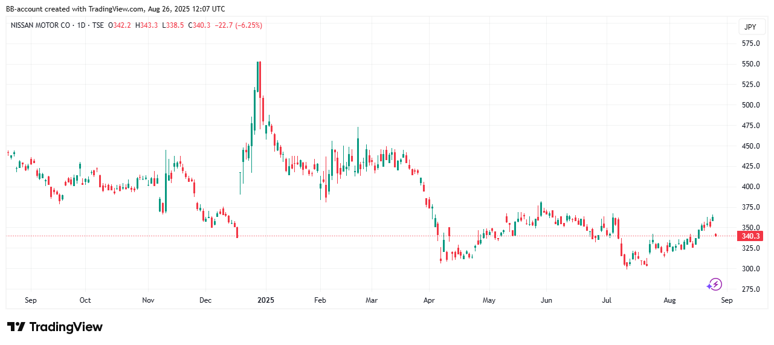Click the Jul label on time axis

605,300
